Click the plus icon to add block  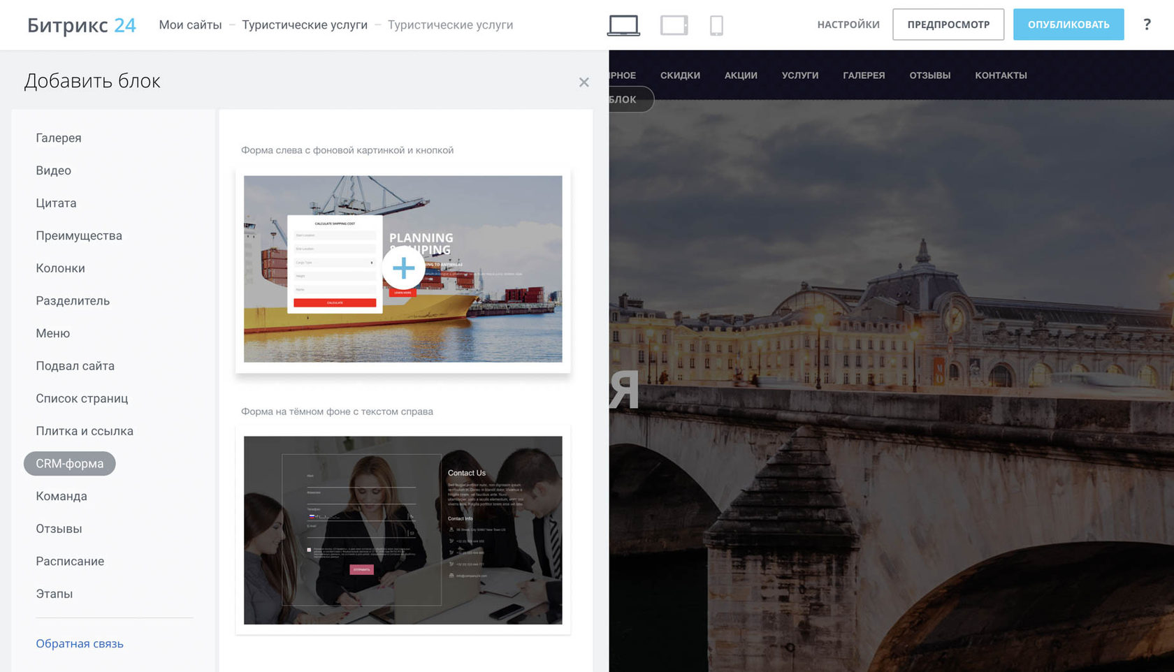[403, 268]
